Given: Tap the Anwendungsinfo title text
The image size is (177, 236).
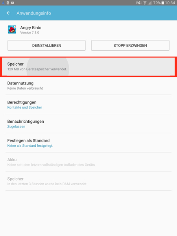Looking at the screenshot, I should pyautogui.click(x=34, y=13).
